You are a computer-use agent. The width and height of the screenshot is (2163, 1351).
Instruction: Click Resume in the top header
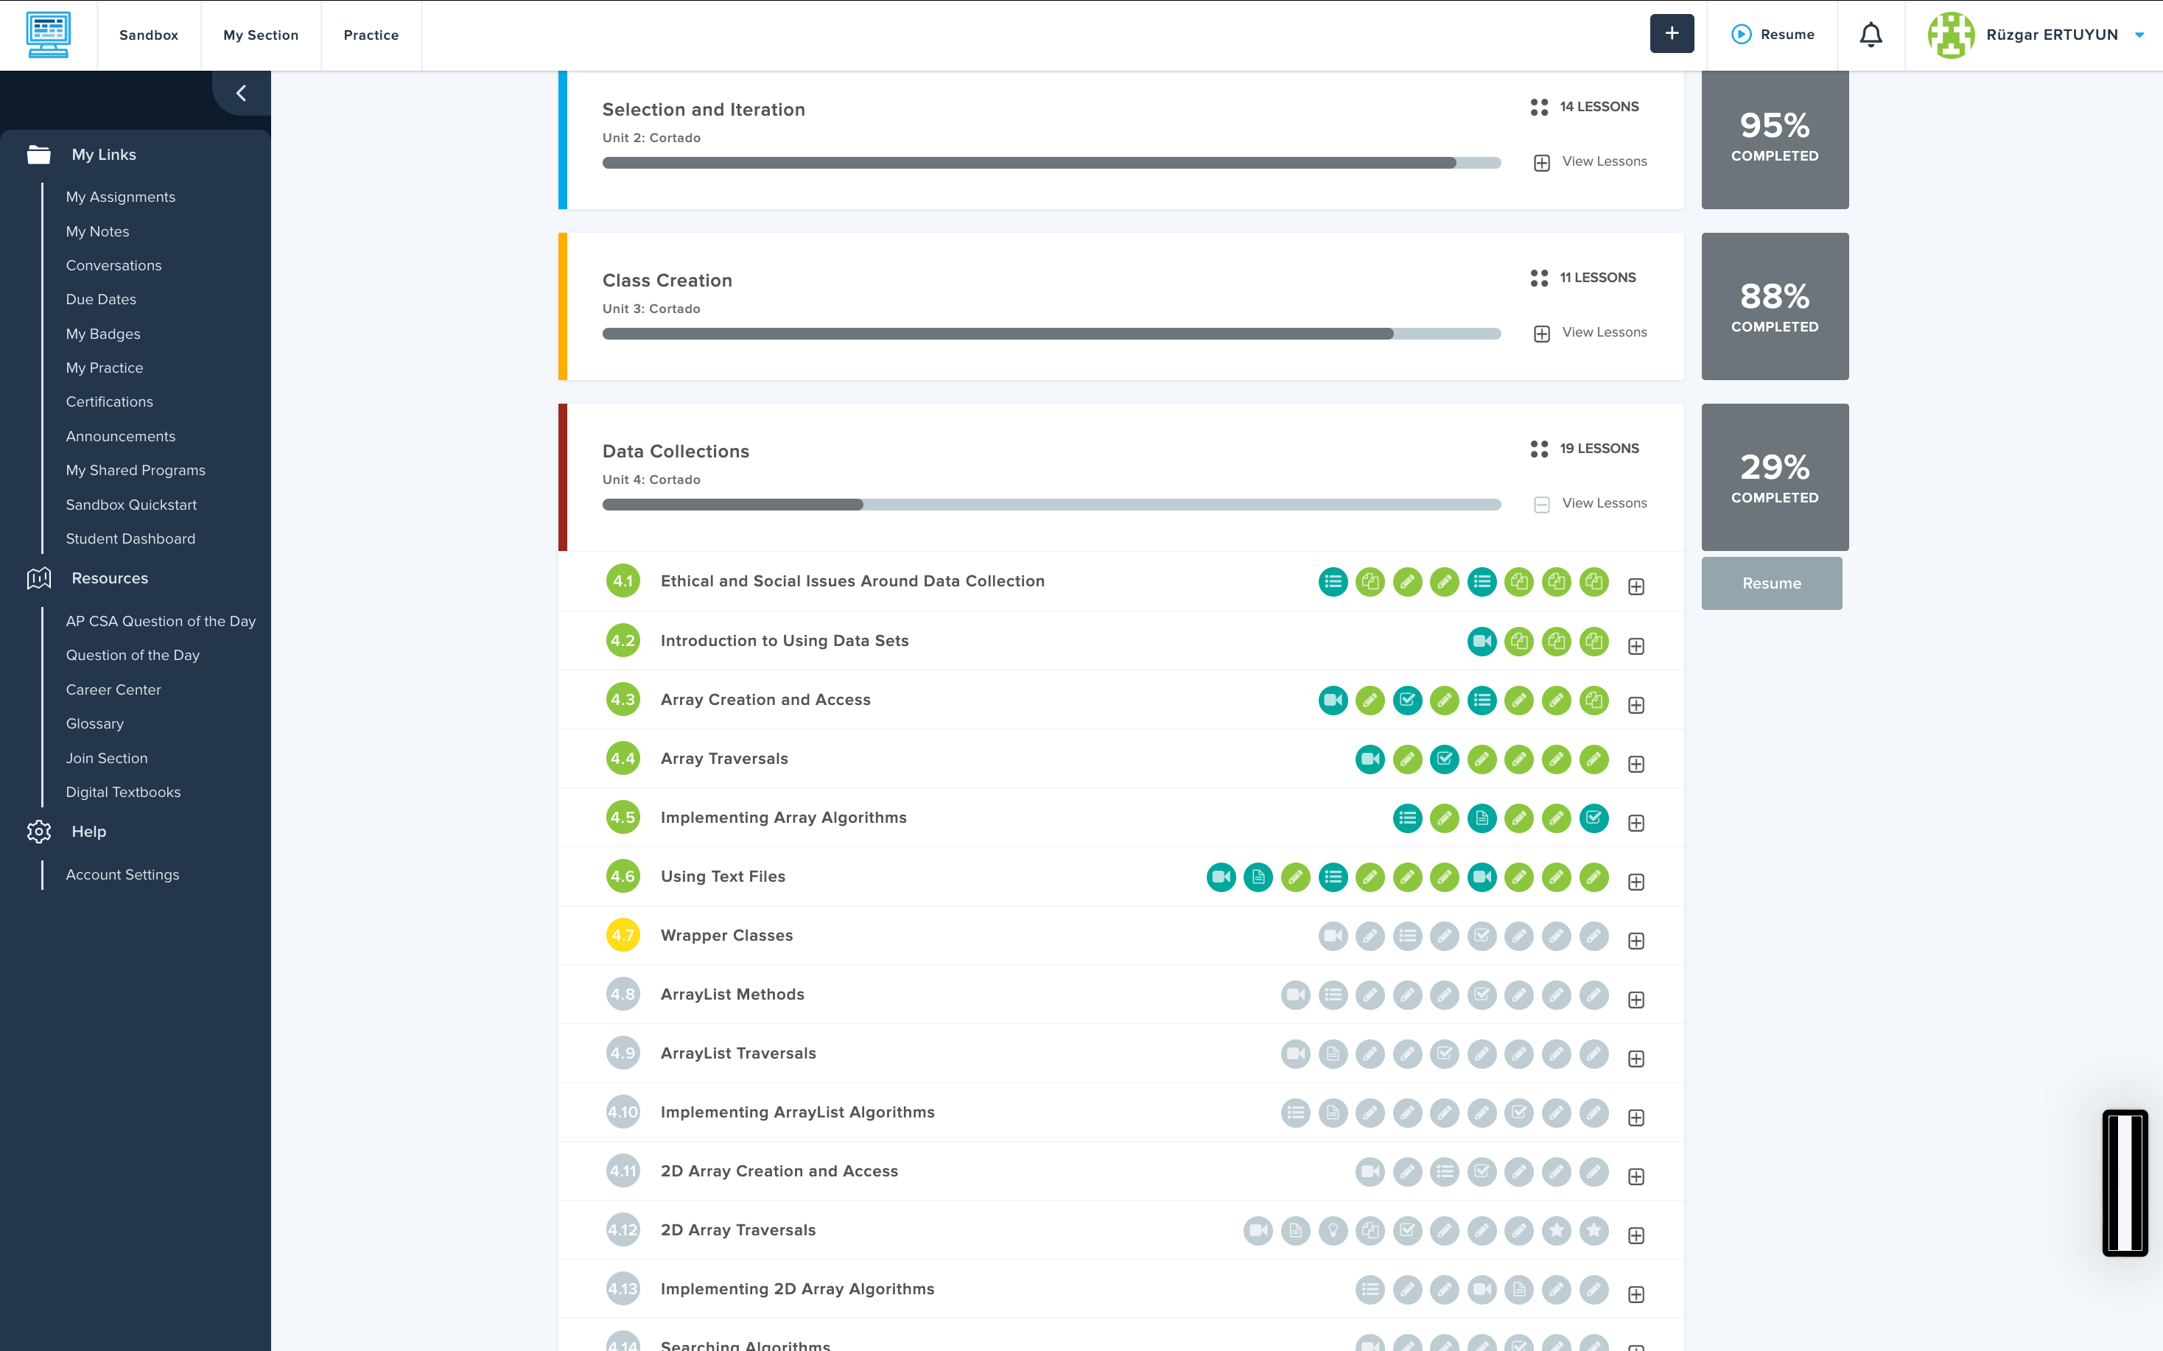coord(1773,35)
